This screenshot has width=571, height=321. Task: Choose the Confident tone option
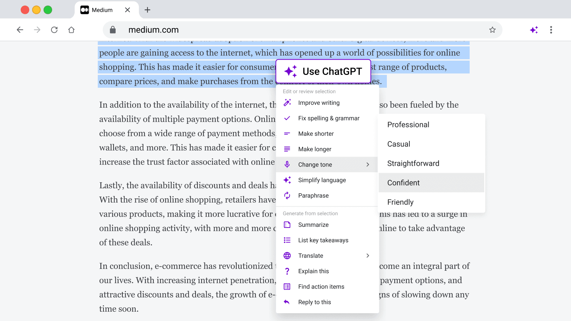point(431,183)
